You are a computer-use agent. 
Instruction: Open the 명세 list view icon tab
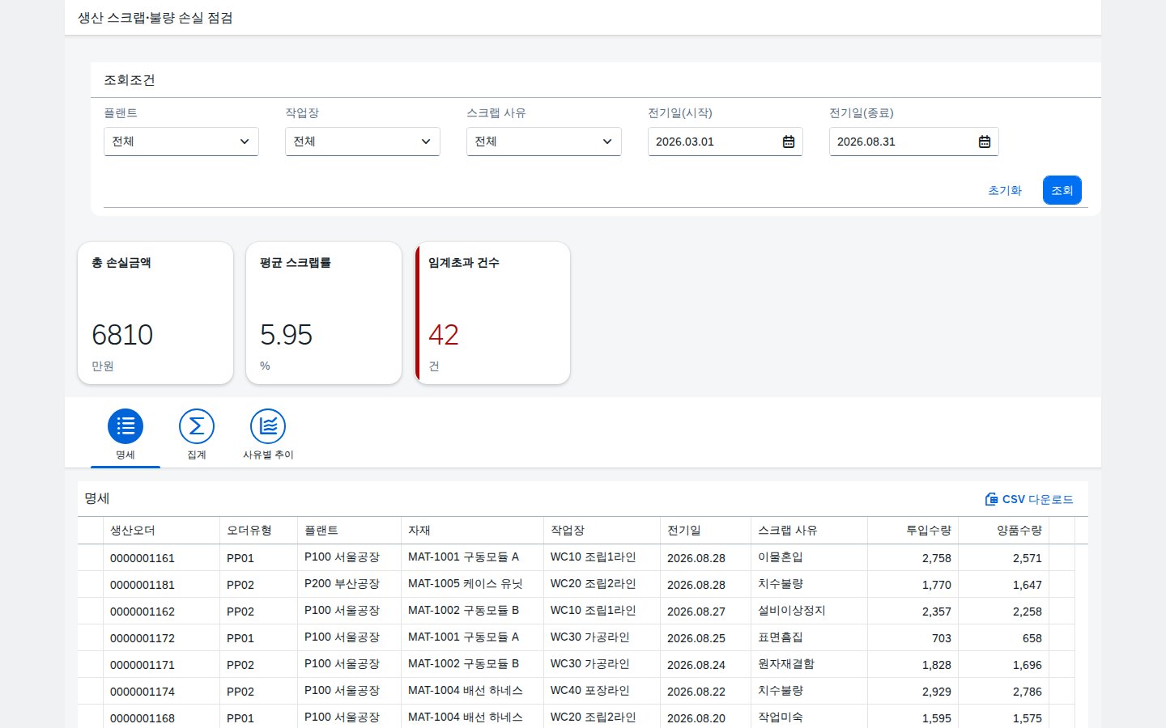click(126, 435)
